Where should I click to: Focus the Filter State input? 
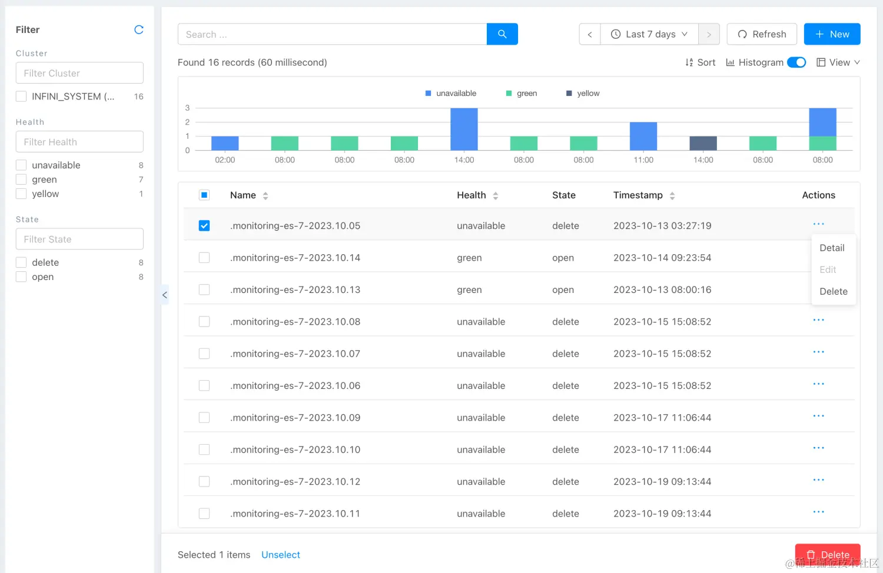click(x=79, y=239)
